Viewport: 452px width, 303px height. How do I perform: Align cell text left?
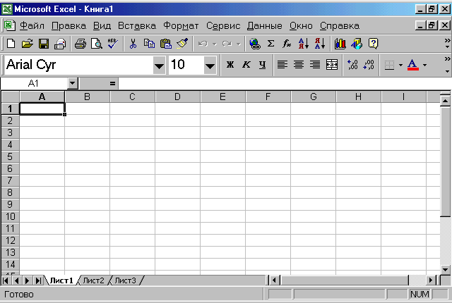tap(282, 65)
